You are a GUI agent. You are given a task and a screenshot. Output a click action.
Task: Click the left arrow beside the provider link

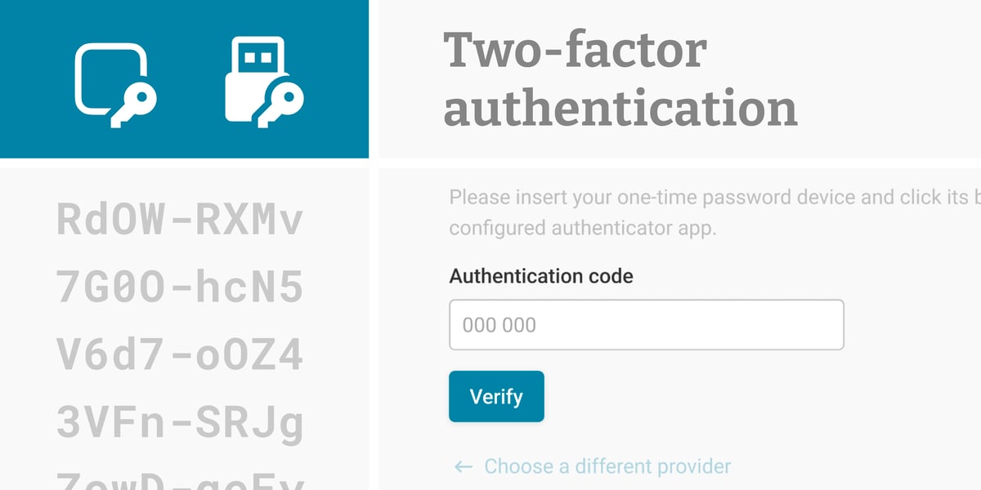(462, 466)
